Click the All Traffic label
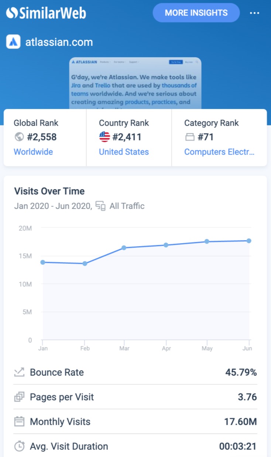This screenshot has width=271, height=457. [127, 206]
